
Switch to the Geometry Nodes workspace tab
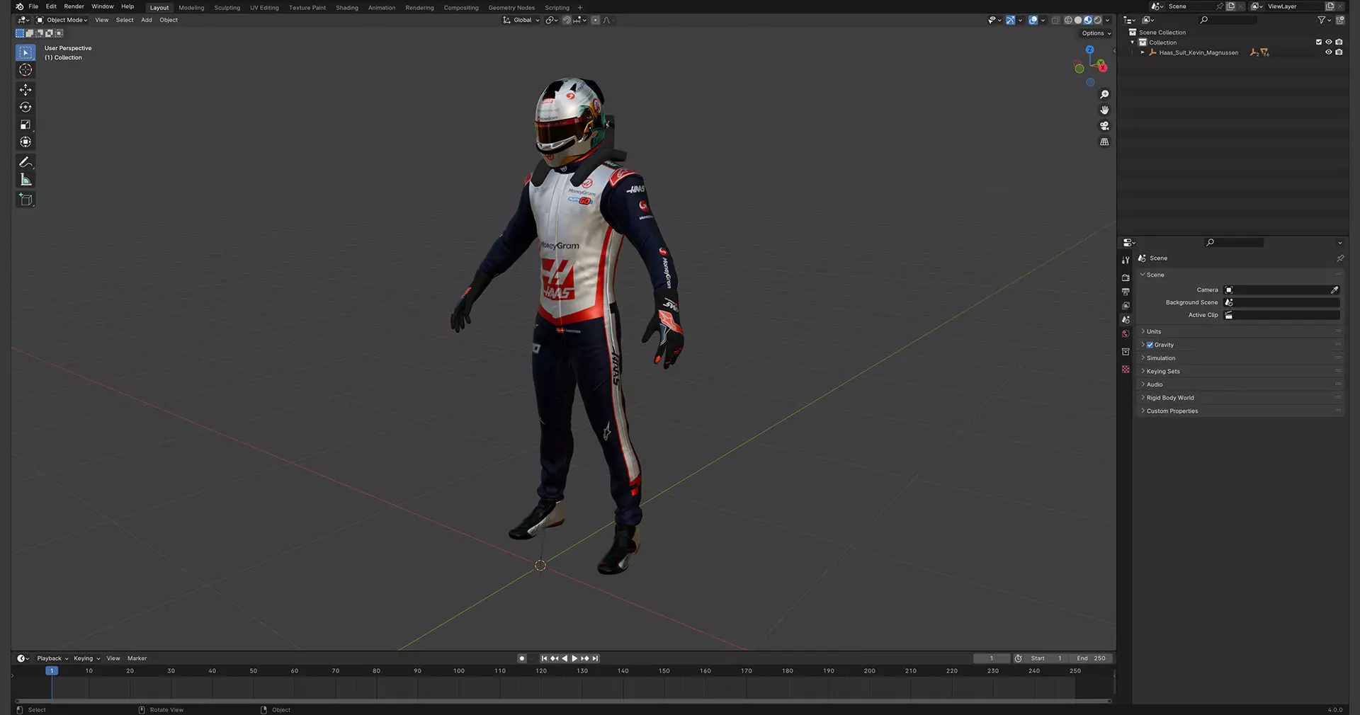coord(511,8)
